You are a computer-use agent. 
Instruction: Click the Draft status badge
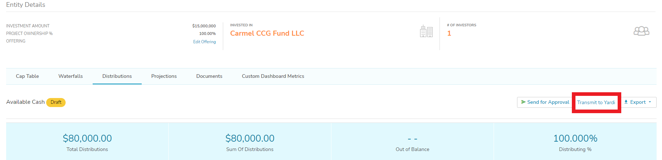pos(56,102)
